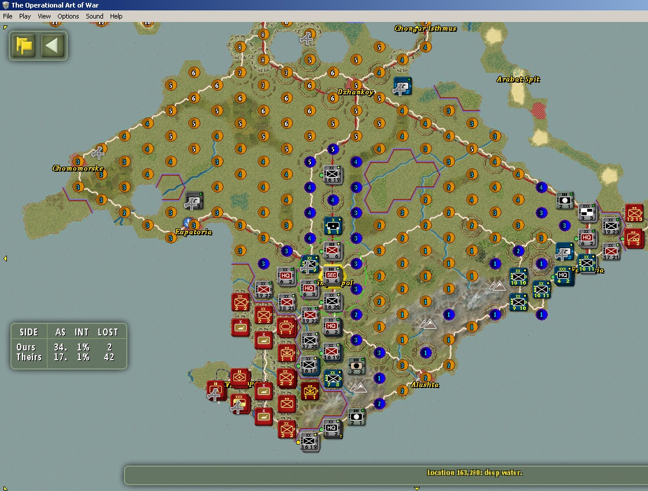The image size is (648, 491).
Task: Click the map scroll arrow on bottom edge
Action: 417,488
